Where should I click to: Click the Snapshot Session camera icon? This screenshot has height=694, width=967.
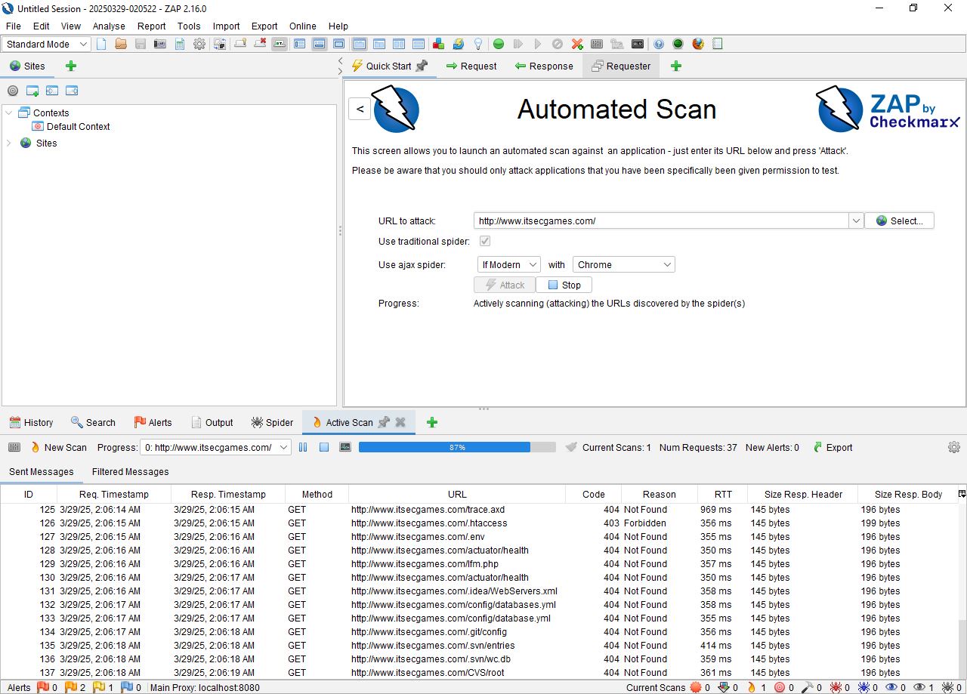point(160,44)
